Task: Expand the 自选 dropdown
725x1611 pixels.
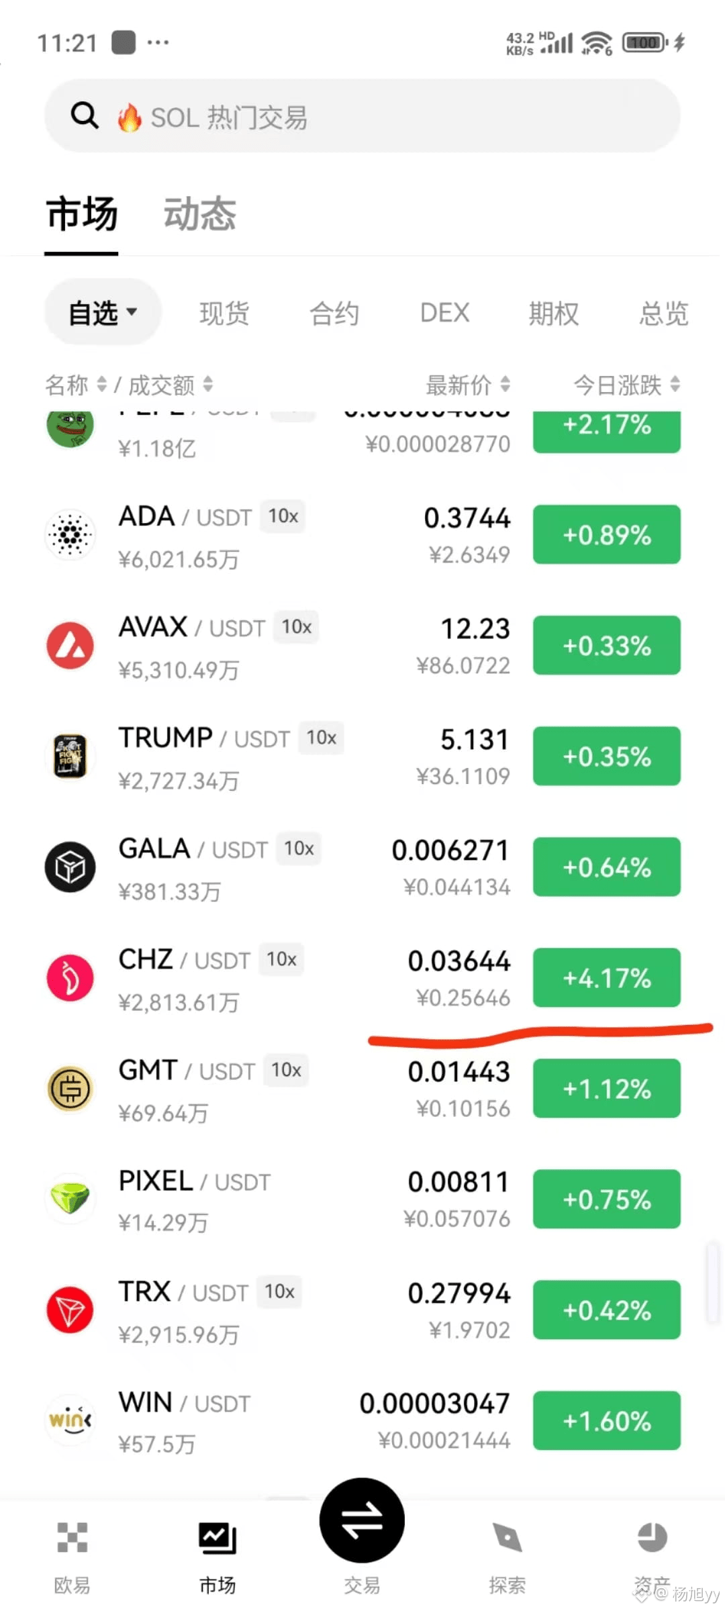Action: point(103,313)
